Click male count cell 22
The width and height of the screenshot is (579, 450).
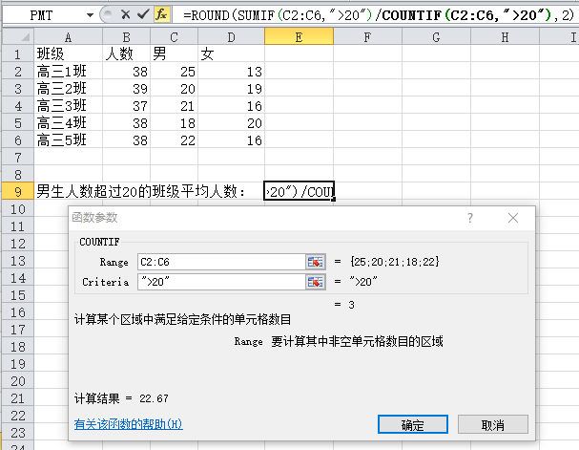click(x=174, y=139)
